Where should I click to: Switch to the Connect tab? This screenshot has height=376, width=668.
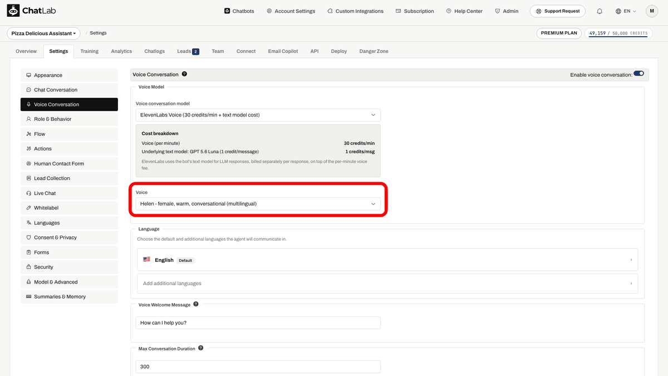246,51
